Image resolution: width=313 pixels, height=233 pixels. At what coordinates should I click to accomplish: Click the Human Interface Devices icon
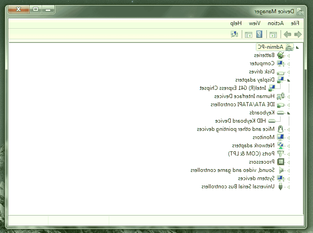coord(281,96)
